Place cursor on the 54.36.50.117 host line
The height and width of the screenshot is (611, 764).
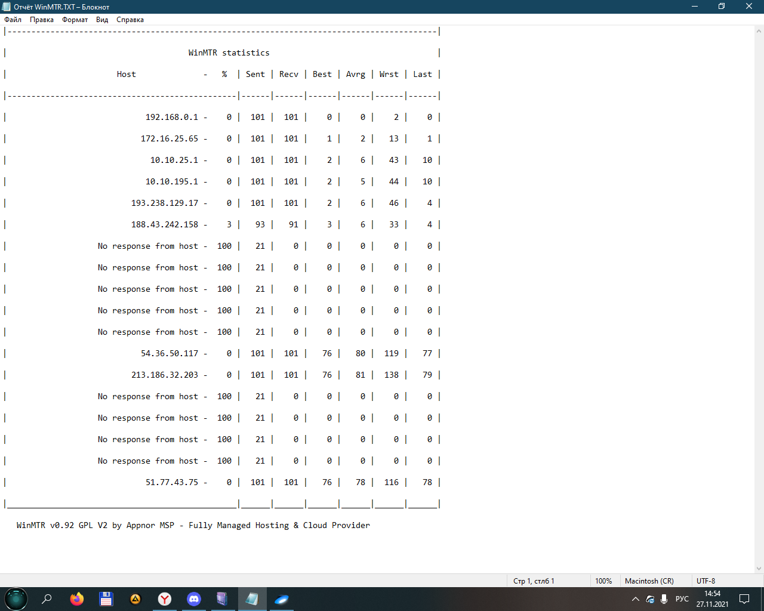pos(170,353)
